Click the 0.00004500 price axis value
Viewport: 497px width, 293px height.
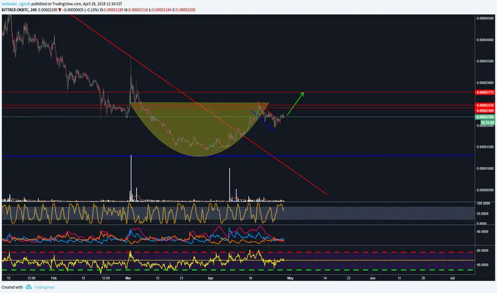[485, 18]
